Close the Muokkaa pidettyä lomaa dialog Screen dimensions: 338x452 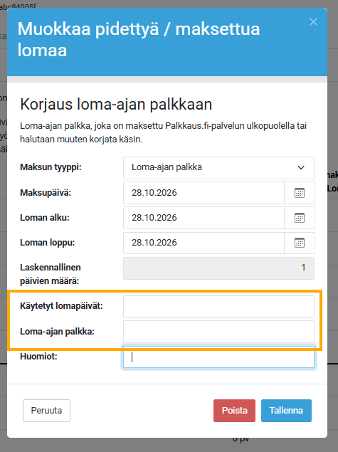point(313,22)
